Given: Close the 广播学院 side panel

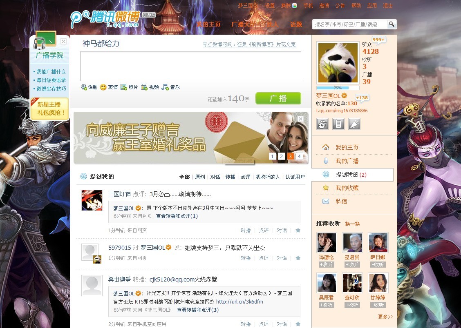Looking at the screenshot, I should click(x=63, y=42).
